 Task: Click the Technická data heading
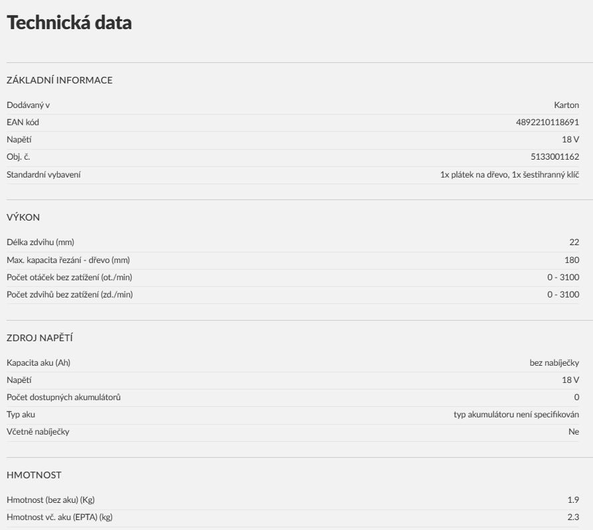point(69,23)
